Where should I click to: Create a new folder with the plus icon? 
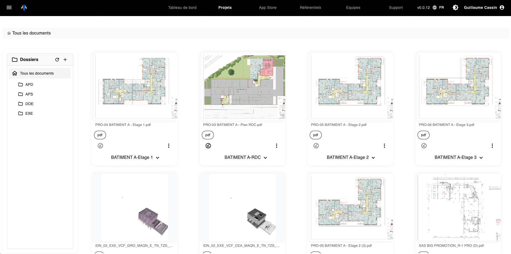(65, 60)
